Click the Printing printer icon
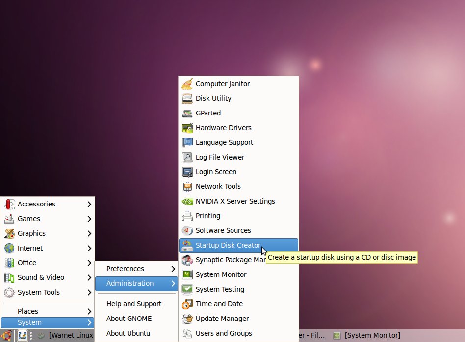This screenshot has width=465, height=342. pyautogui.click(x=187, y=216)
